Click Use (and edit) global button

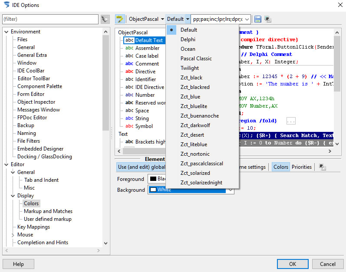point(141,167)
